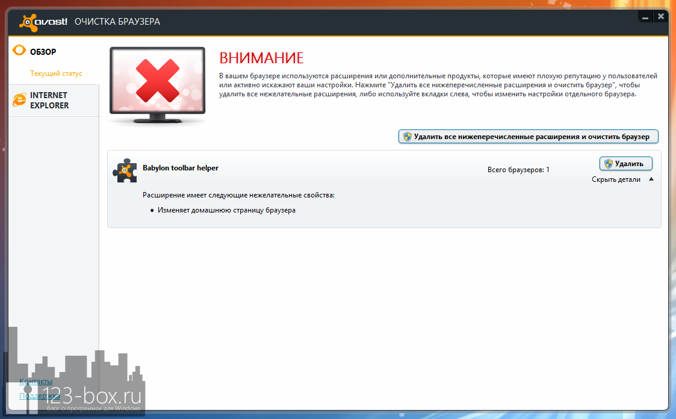Minimize the avast browser cleanup window
676x419 pixels.
tap(645, 17)
